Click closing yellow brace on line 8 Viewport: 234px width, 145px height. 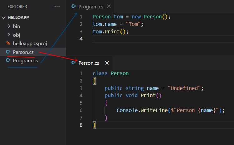pyautogui.click(x=94, y=125)
